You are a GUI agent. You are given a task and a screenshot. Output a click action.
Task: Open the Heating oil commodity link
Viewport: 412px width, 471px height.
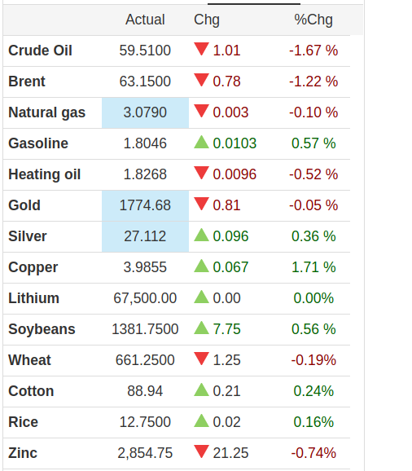coord(45,174)
